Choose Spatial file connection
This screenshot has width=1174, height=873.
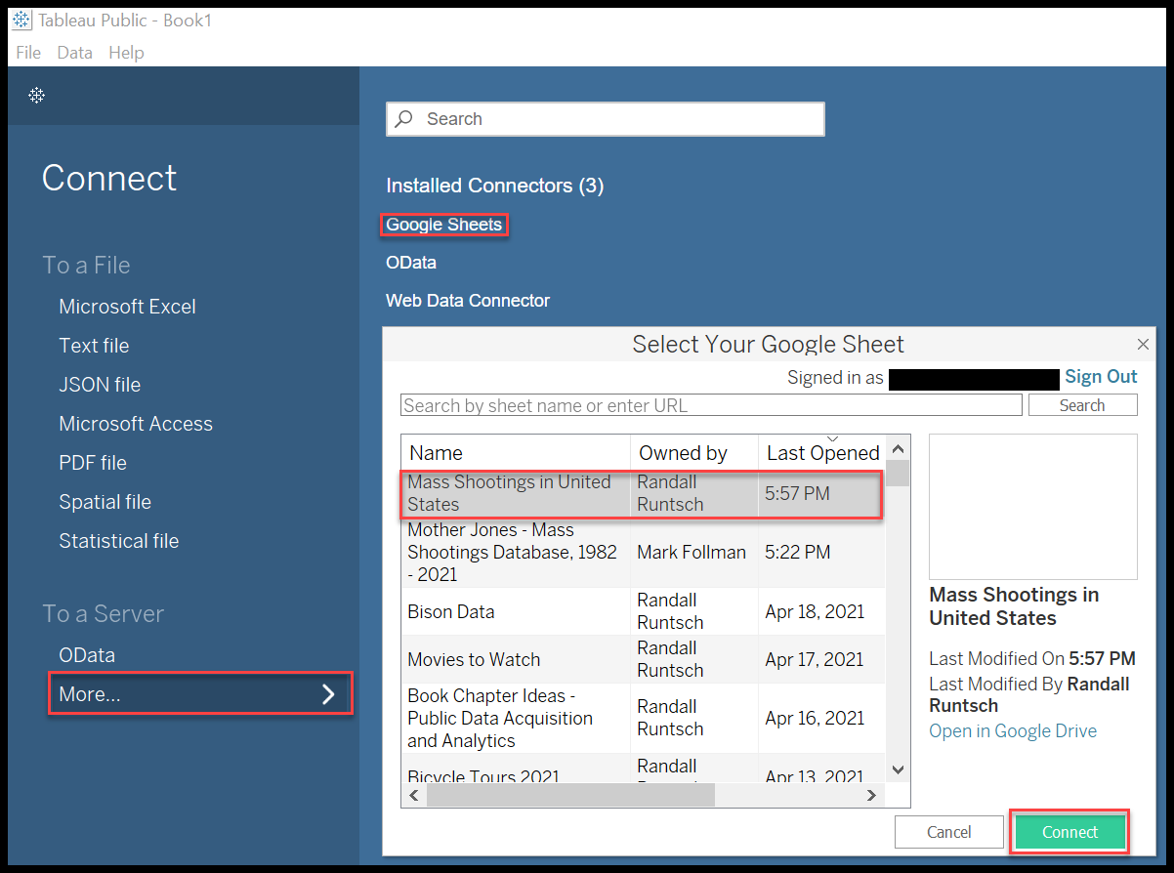coord(105,502)
